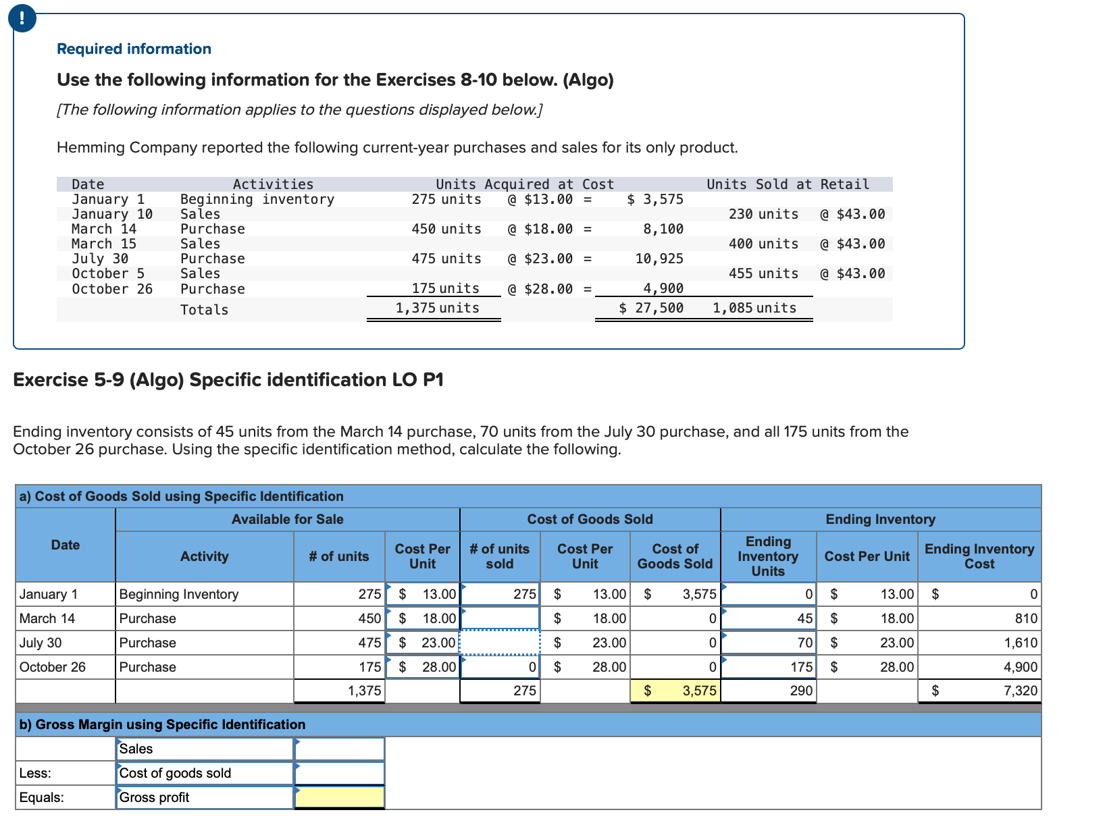
Task: Select July 30 units sold input cell
Action: (x=500, y=643)
